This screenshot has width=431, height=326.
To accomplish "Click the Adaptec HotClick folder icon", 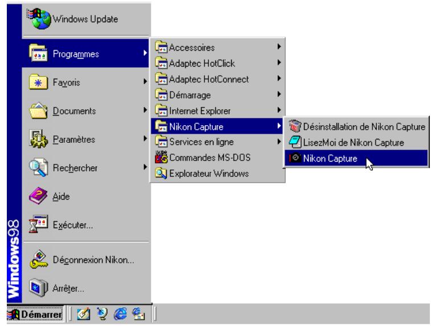I will pyautogui.click(x=161, y=63).
